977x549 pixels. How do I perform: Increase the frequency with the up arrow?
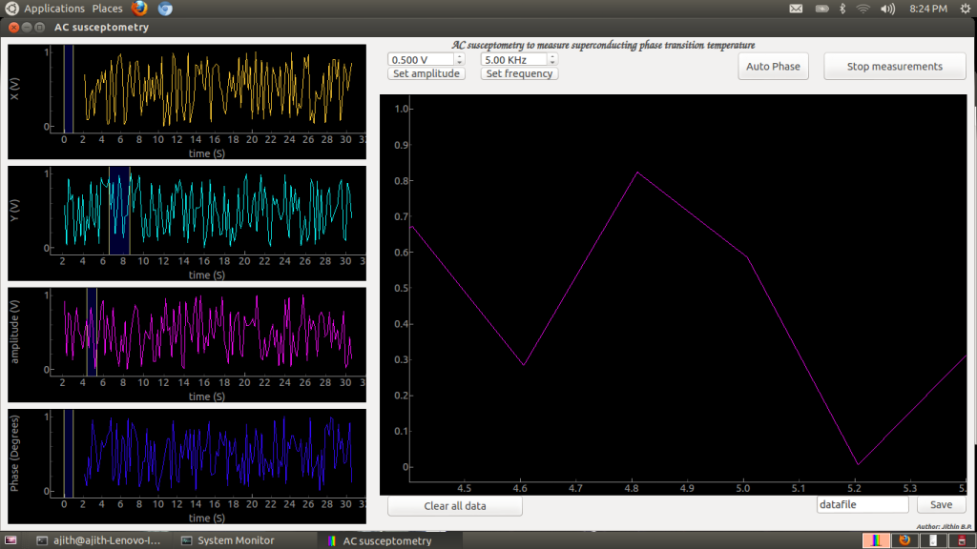552,56
